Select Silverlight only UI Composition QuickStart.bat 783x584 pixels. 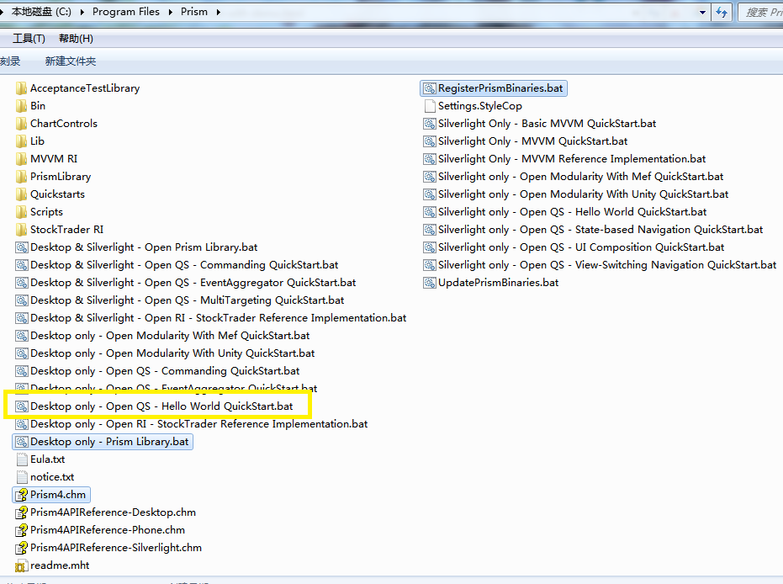(x=574, y=247)
